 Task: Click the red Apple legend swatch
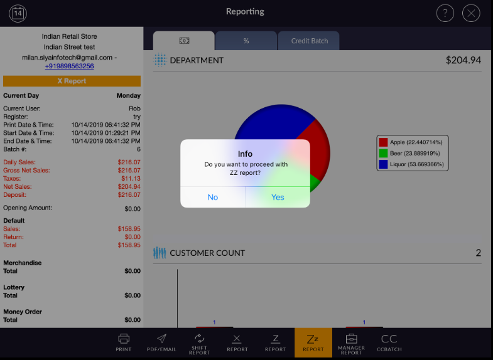point(383,142)
